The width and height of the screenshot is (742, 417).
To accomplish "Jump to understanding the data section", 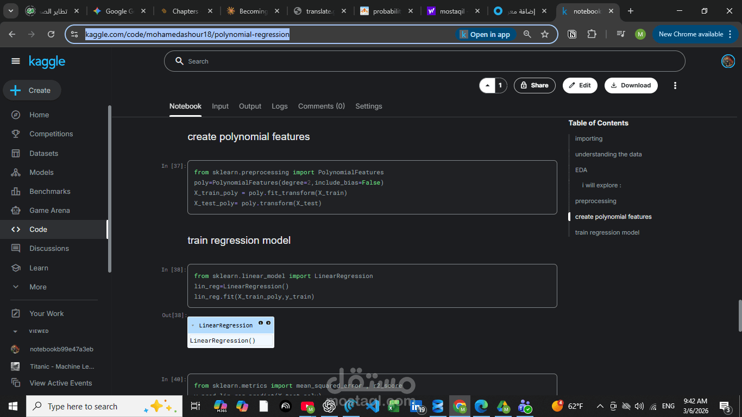I will [608, 154].
